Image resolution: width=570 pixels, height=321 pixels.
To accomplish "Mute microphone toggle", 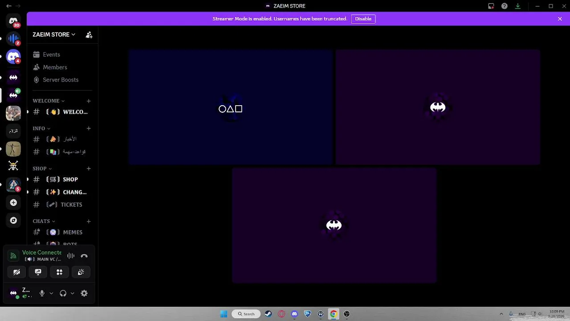I will [x=42, y=293].
